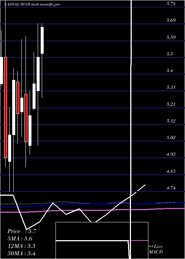
Task: Click the 4.83 price axis label
Action: pos(171,171)
